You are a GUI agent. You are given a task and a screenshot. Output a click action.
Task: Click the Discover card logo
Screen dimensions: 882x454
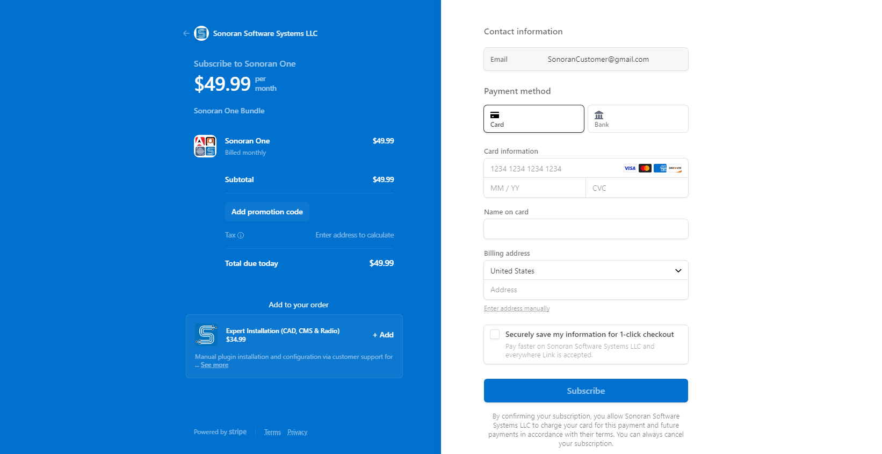[675, 168]
